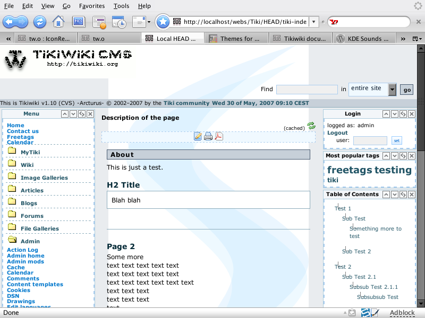Image resolution: width=425 pixels, height=318 pixels.
Task: Click the browser Home icon
Action: tap(58, 22)
